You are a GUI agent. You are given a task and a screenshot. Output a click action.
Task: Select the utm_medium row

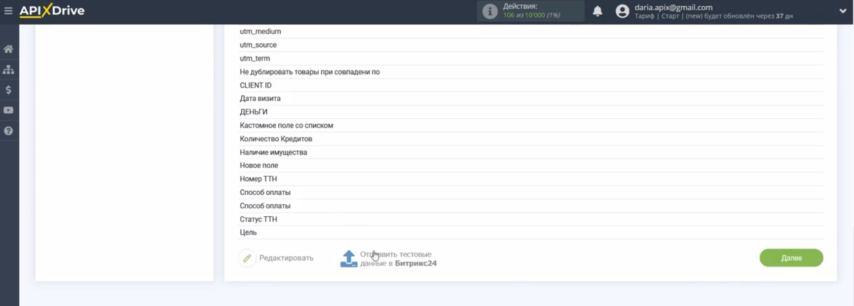tap(531, 32)
